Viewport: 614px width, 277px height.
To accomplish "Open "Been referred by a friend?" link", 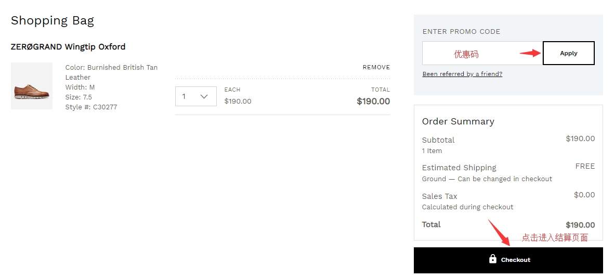I will click(x=462, y=74).
